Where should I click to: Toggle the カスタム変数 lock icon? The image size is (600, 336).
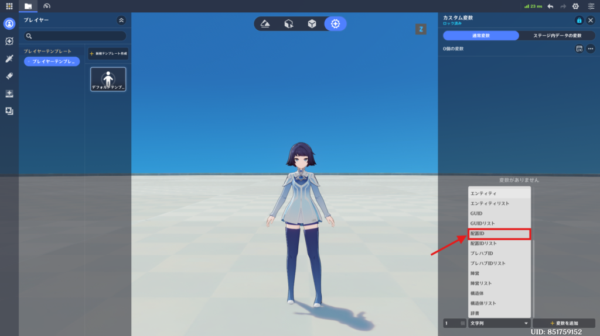point(579,20)
